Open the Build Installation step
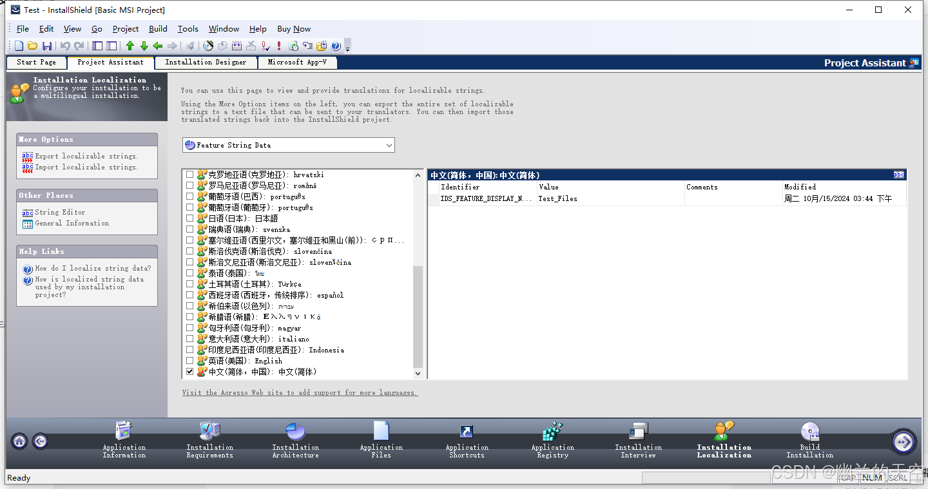Viewport: 928px width, 489px height. 809,441
